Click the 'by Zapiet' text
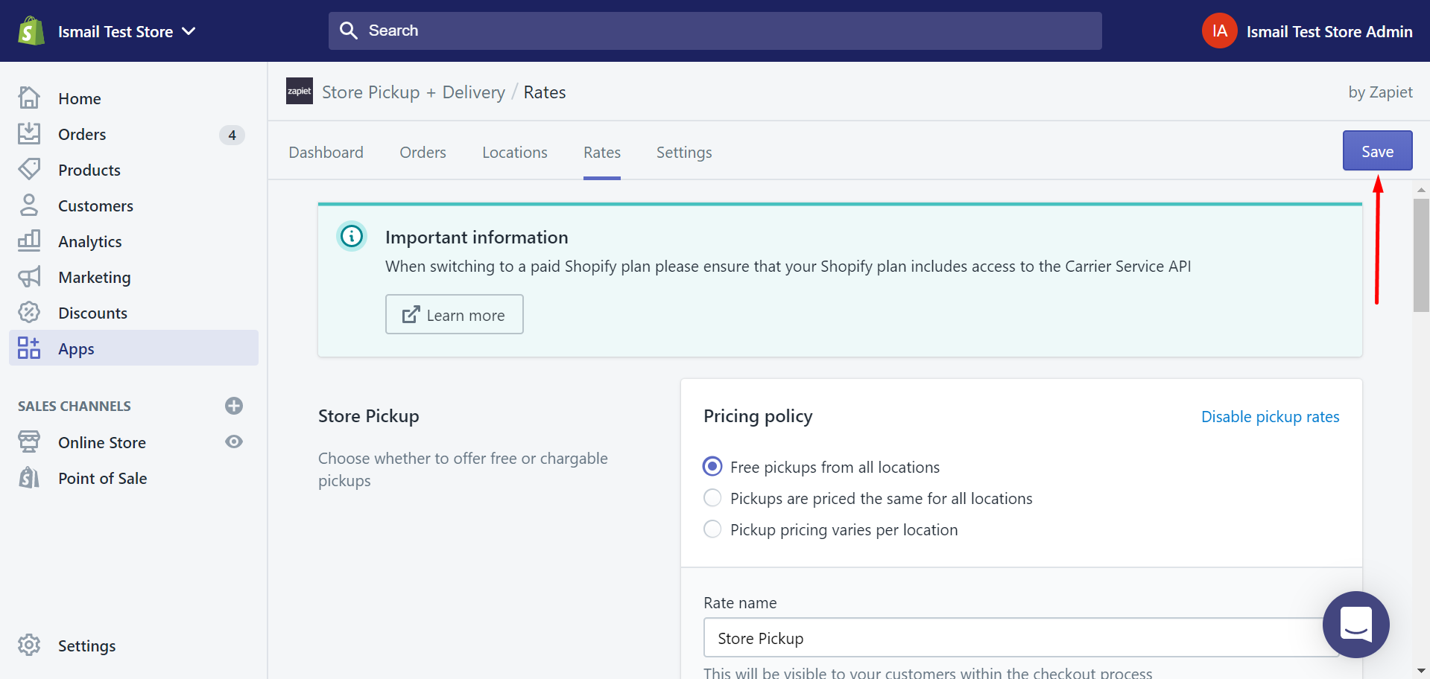This screenshot has width=1430, height=679. (x=1380, y=92)
